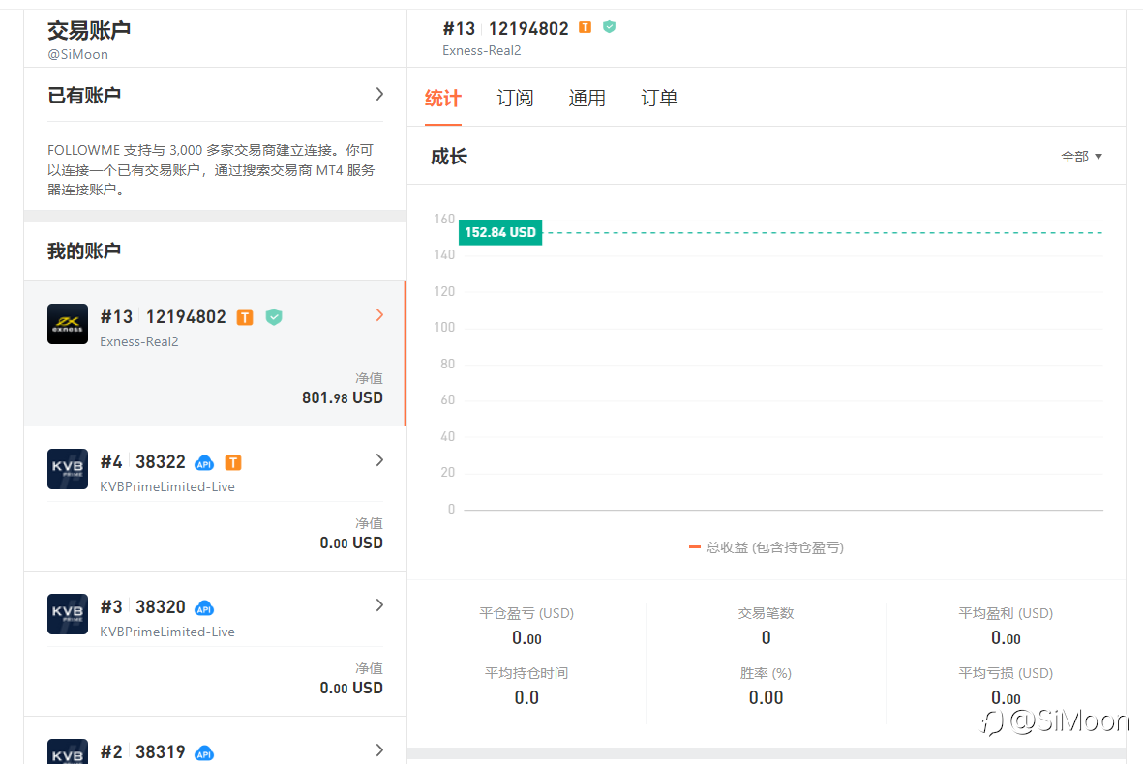Viewport: 1143px width, 764px height.
Task: Click the 平均亏损 (USD) statistic label
Action: tap(1006, 673)
